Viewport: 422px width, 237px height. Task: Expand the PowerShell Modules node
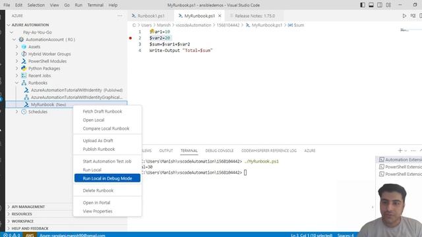click(x=16, y=61)
